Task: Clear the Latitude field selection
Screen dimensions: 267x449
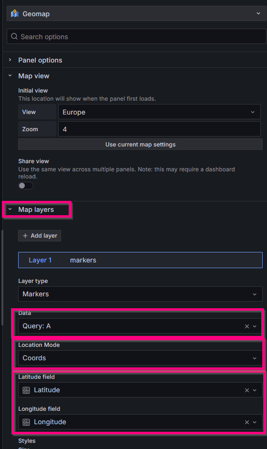Action: pyautogui.click(x=246, y=390)
